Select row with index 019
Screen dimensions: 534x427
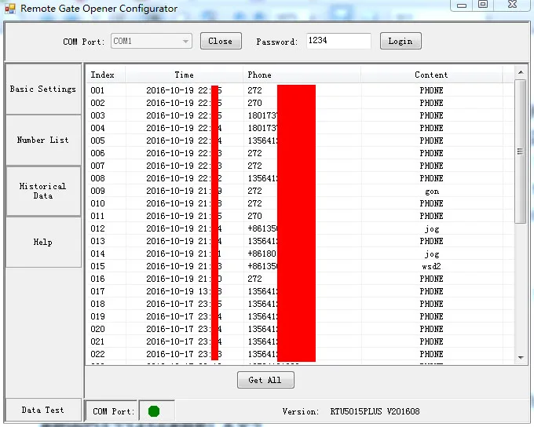pos(300,316)
